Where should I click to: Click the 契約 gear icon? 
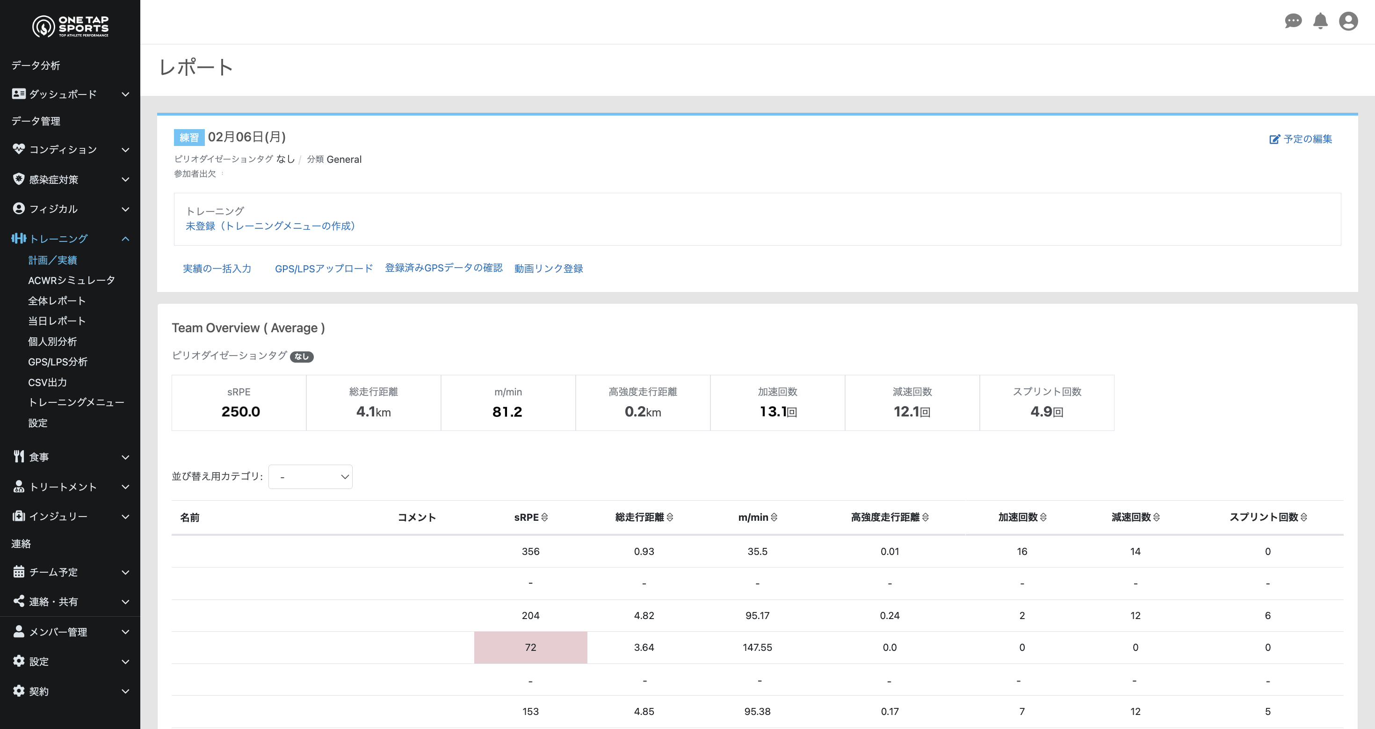(x=19, y=691)
